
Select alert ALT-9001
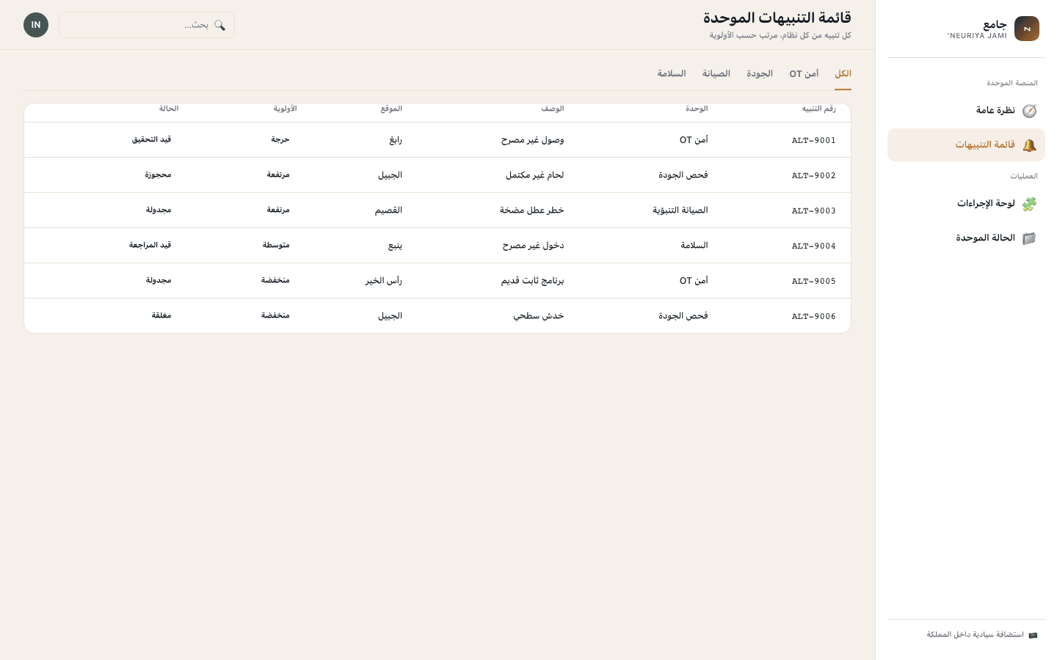coord(814,140)
